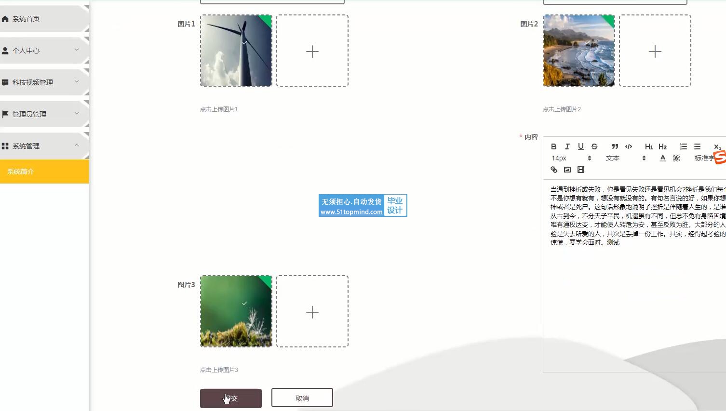Image resolution: width=726 pixels, height=411 pixels.
Task: Click the up chevron beside 系统管理
Action: coord(77,145)
